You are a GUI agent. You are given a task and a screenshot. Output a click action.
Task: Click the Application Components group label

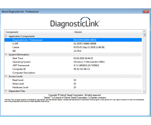pos(22,36)
